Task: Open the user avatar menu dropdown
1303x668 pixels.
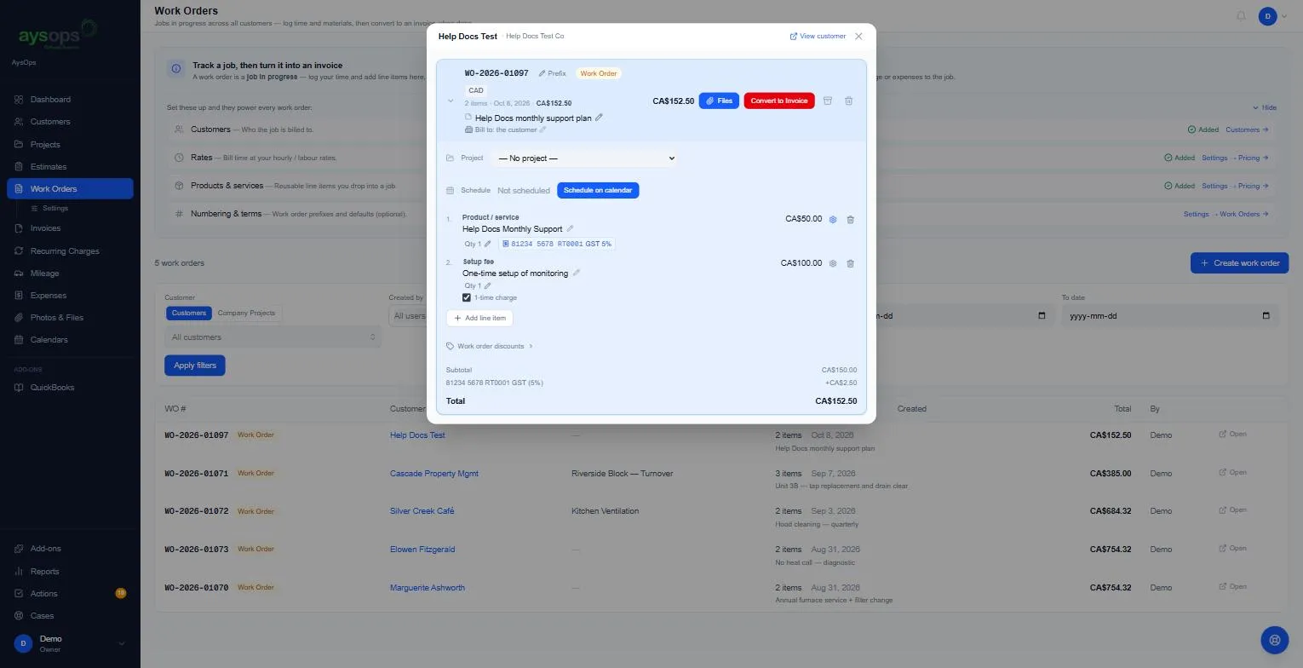Action: tap(1274, 16)
